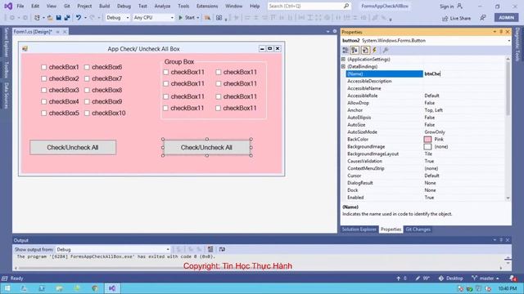The height and width of the screenshot is (294, 524).
Task: Click the feedback icon beside Live Share
Action: point(483,18)
